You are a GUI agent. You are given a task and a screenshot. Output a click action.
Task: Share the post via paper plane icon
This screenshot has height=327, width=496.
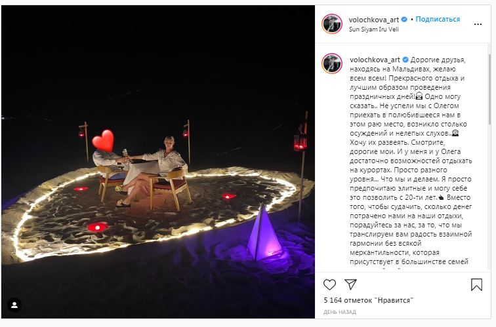(350, 284)
